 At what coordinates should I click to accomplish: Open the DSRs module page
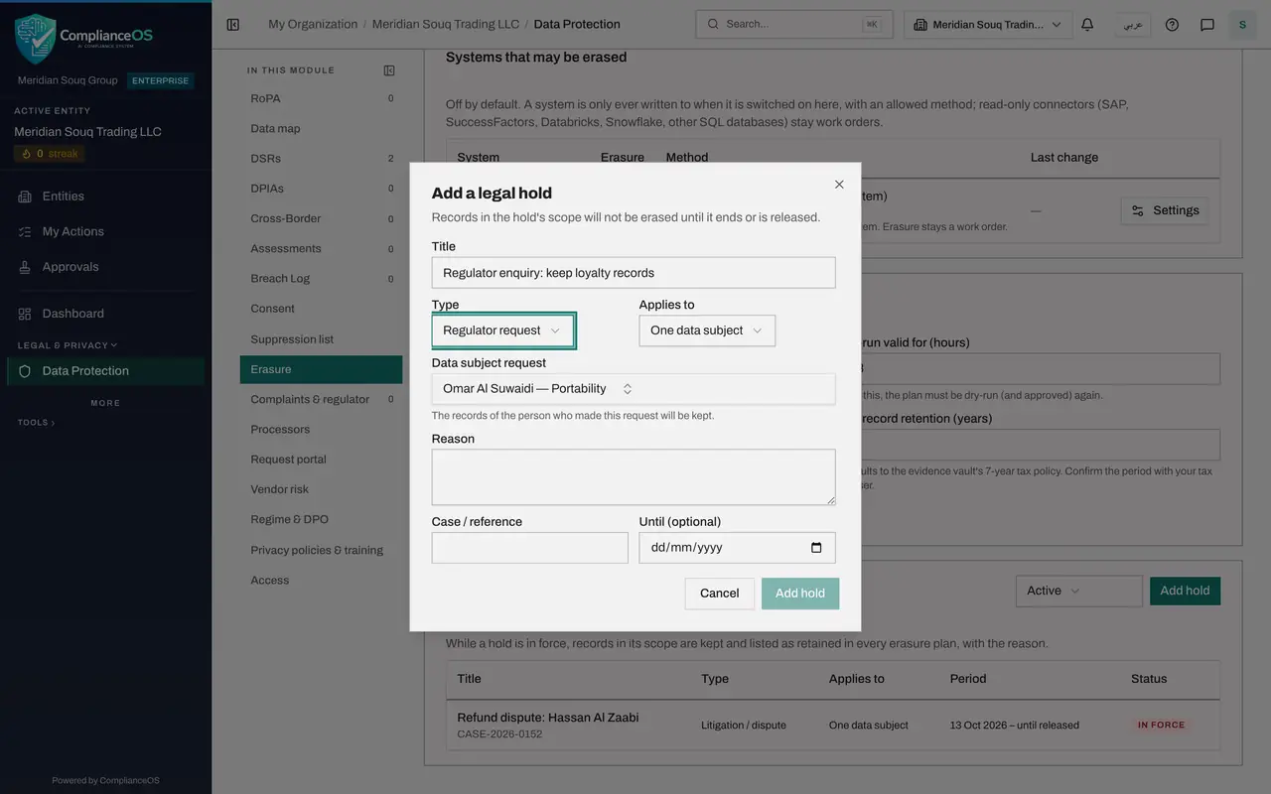(x=322, y=159)
